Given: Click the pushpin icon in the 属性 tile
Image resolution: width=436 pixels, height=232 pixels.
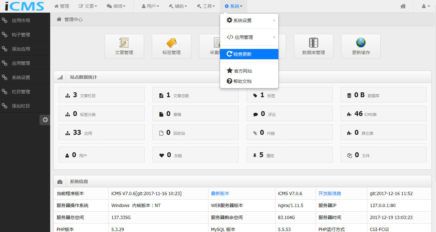Looking at the screenshot, I should pos(254,156).
